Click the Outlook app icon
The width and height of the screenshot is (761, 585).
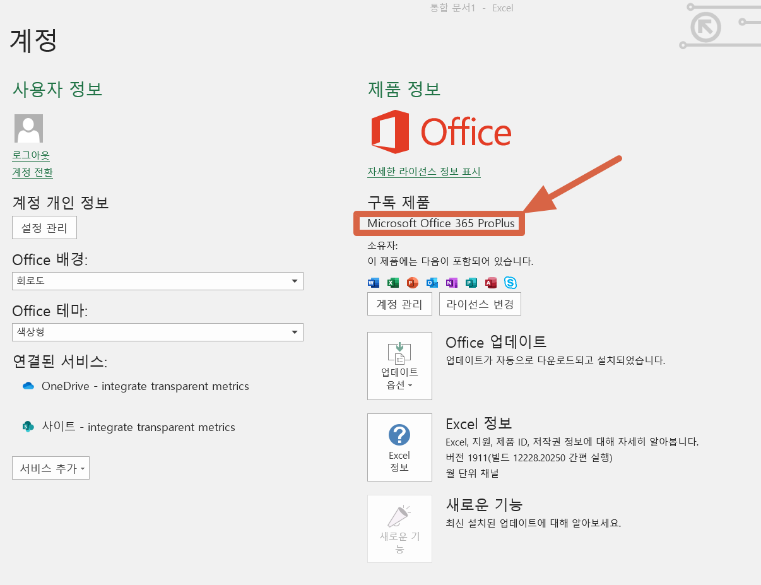coord(432,283)
